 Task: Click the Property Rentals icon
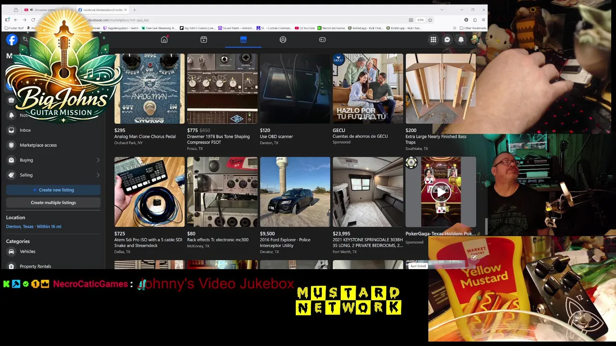pyautogui.click(x=12, y=266)
